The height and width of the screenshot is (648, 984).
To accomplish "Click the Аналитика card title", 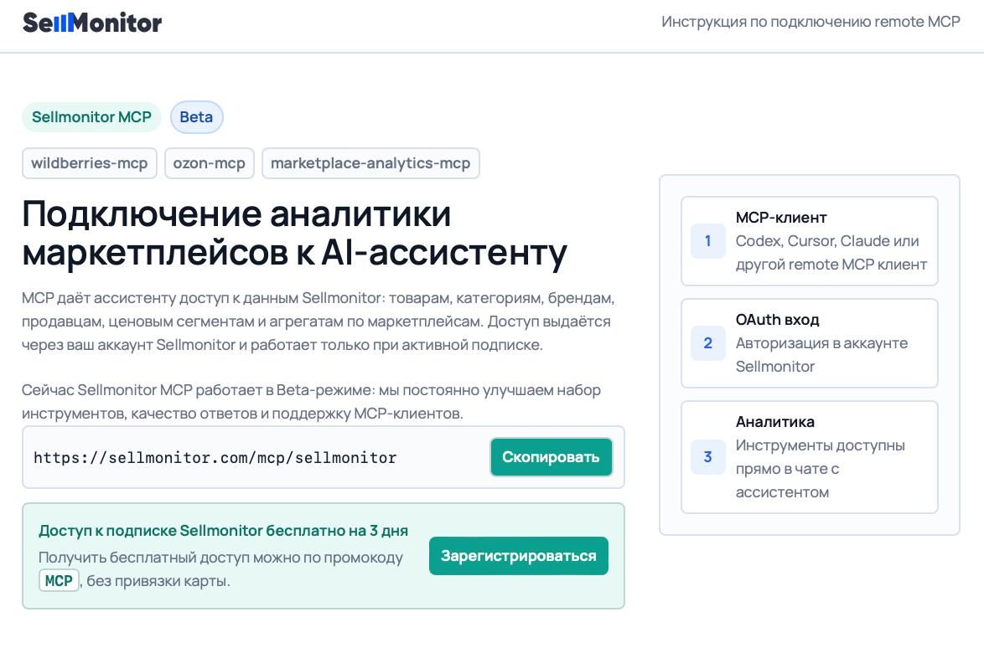I will [x=775, y=422].
